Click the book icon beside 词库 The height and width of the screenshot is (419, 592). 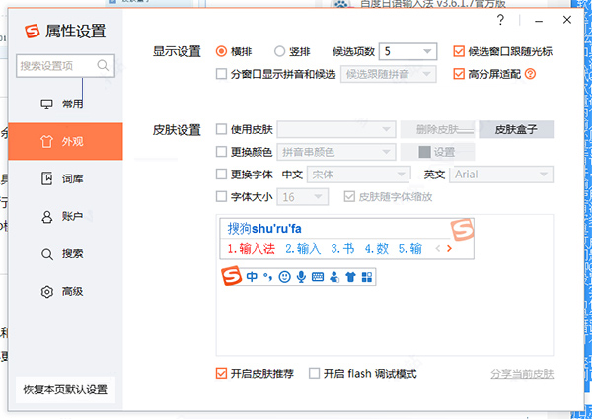click(x=46, y=178)
